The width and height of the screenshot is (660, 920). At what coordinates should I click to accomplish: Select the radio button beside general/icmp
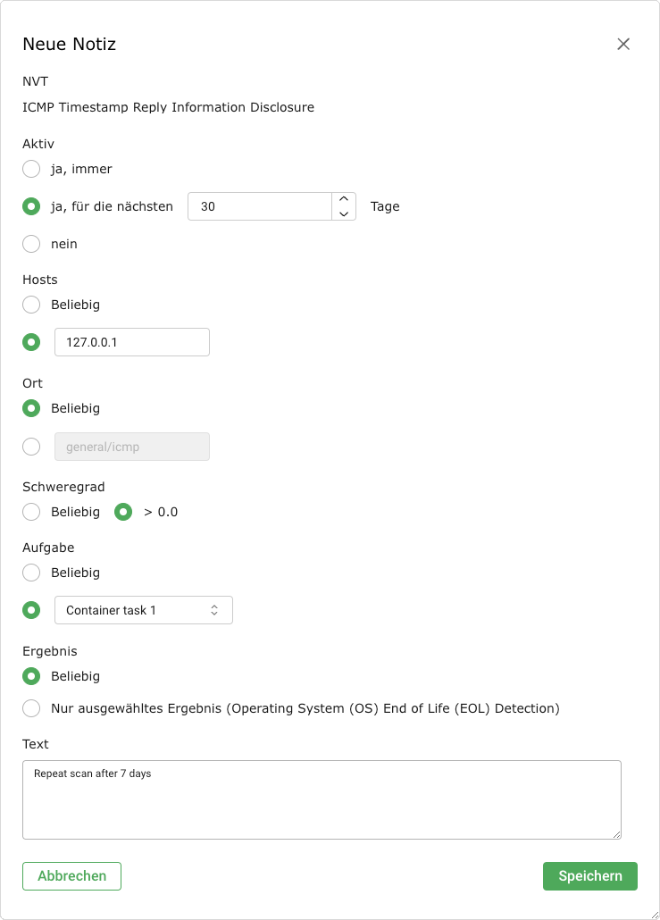click(x=31, y=446)
